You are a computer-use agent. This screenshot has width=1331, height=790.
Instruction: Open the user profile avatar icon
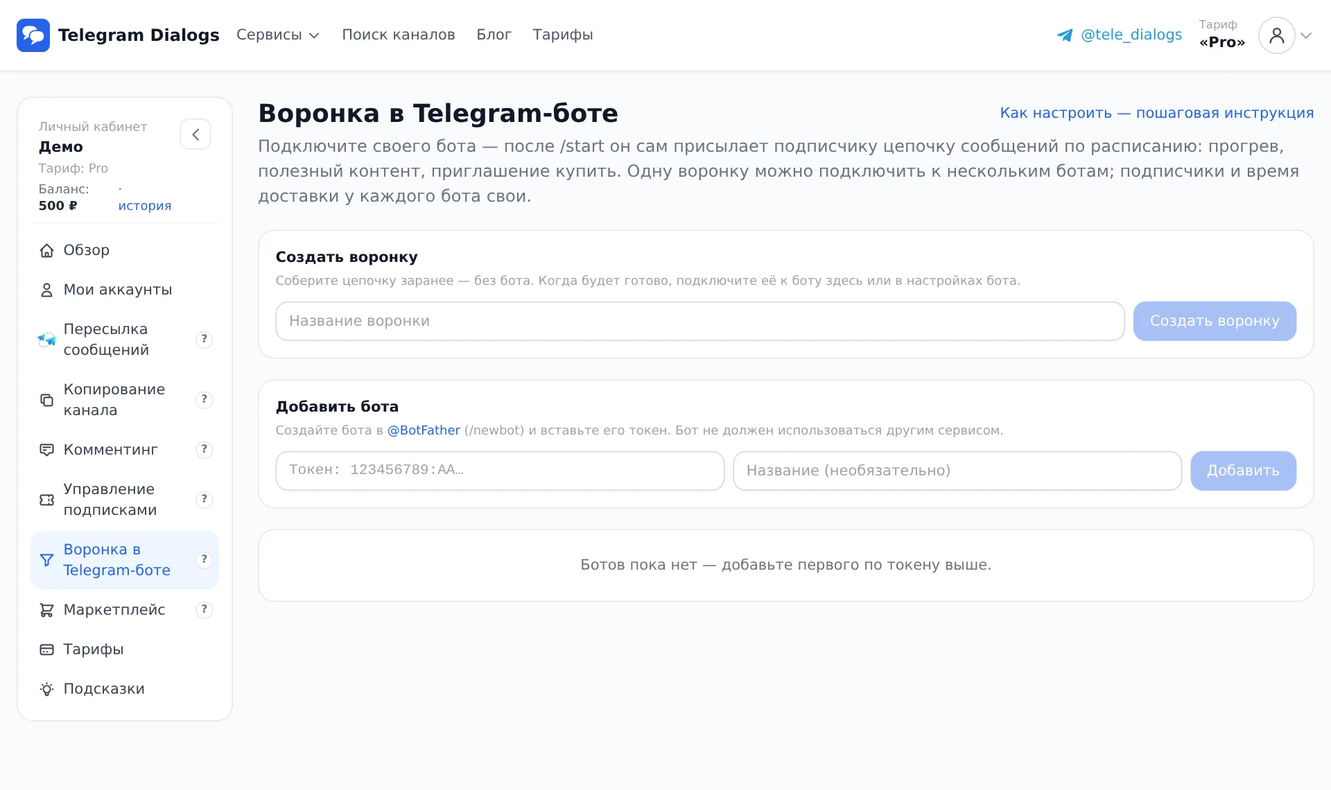[x=1276, y=35]
